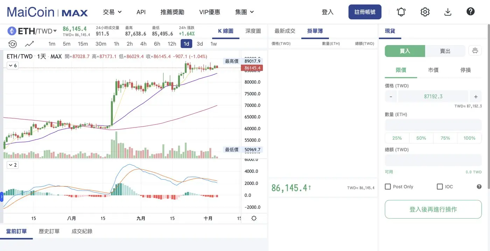490x251 pixels.
Task: Select the 30m timeframe
Action: tap(101, 44)
